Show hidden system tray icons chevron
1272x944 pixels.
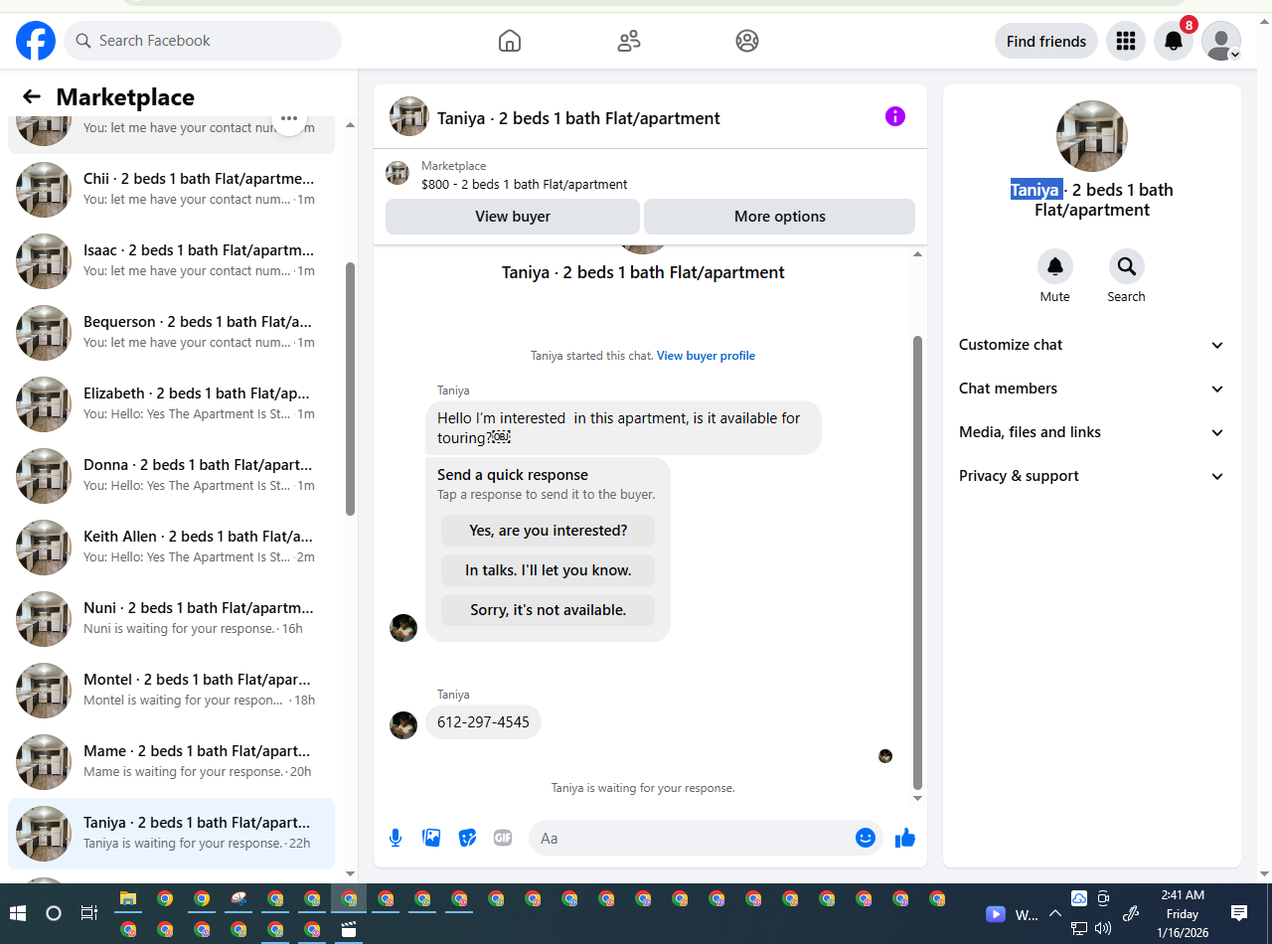click(1055, 913)
